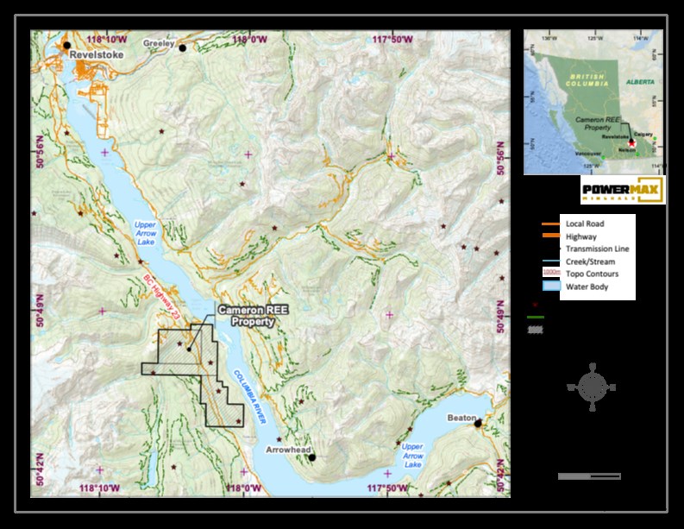684x529 pixels.
Task: Click the Beaton town marker
Action: 478,423
